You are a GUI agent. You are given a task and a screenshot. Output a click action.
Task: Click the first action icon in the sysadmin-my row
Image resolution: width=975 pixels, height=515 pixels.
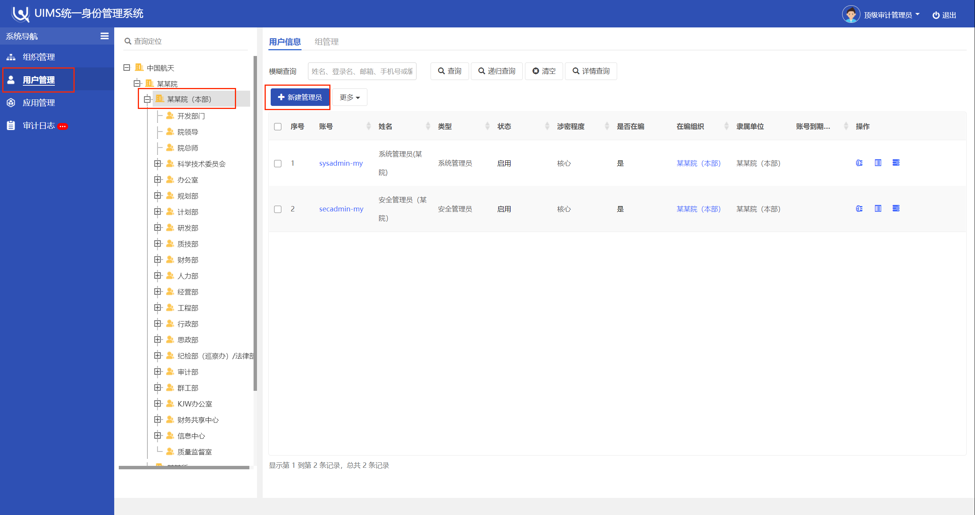859,163
